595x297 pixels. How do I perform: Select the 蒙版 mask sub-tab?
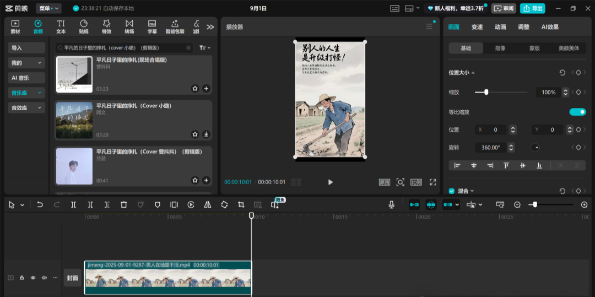(534, 48)
